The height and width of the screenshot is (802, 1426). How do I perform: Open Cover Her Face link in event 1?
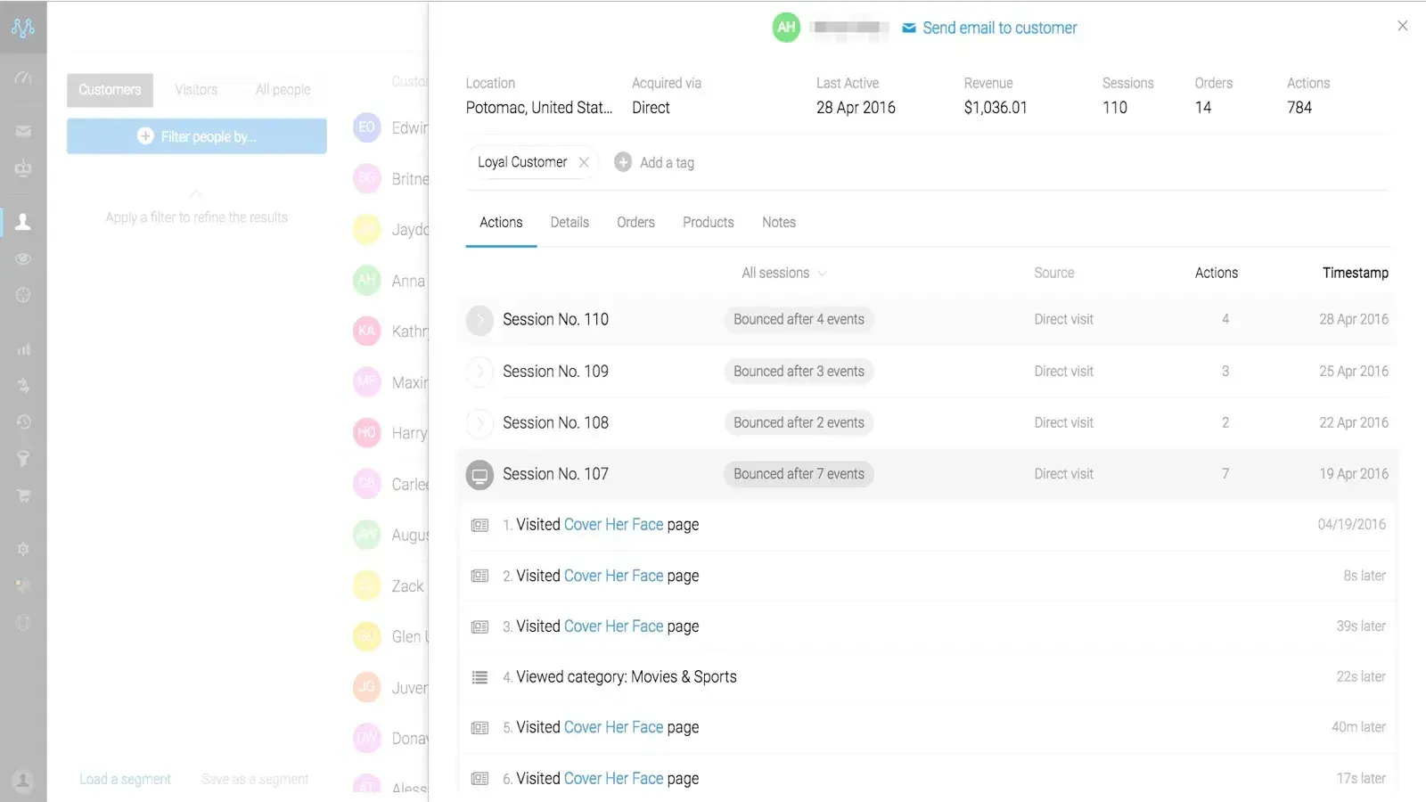[613, 525]
